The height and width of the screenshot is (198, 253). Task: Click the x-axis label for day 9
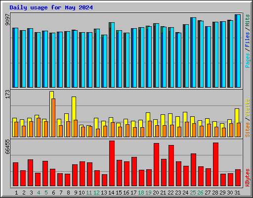76,193
